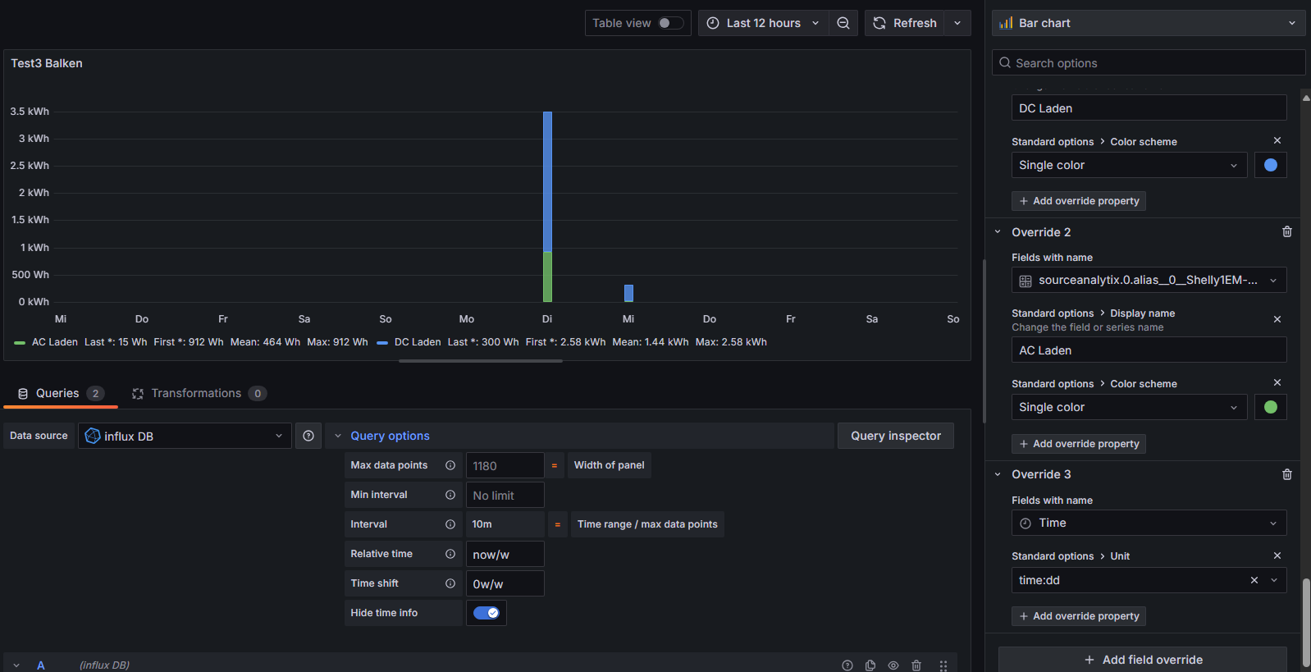1311x672 pixels.
Task: Click the tall blue bar on Di
Action: 547,181
